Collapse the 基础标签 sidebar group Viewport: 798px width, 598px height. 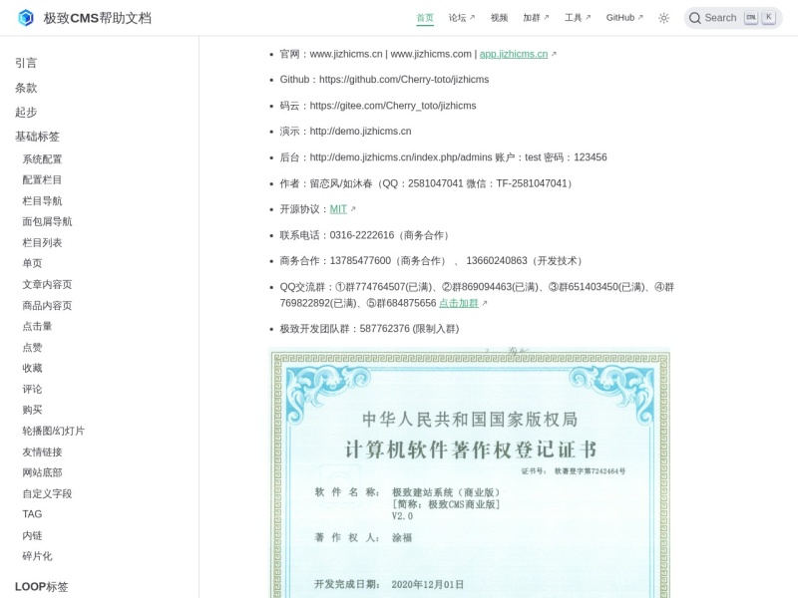coord(37,137)
